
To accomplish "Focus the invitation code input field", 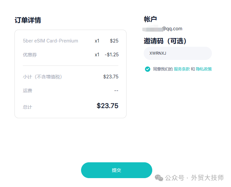I will tap(177, 53).
